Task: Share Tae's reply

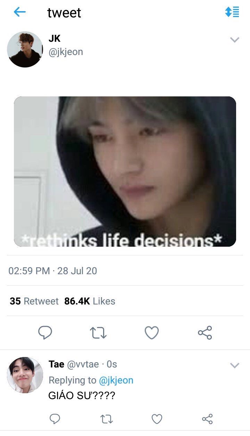Action: pyautogui.click(x=207, y=419)
